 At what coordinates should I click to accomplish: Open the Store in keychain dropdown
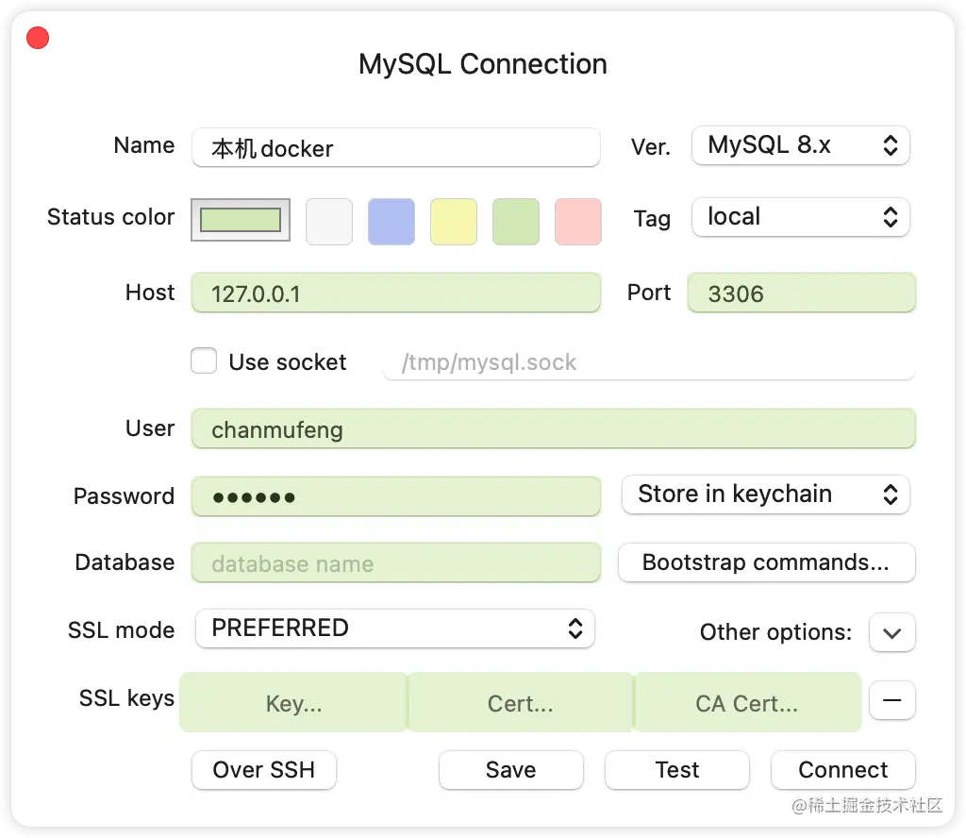(766, 494)
